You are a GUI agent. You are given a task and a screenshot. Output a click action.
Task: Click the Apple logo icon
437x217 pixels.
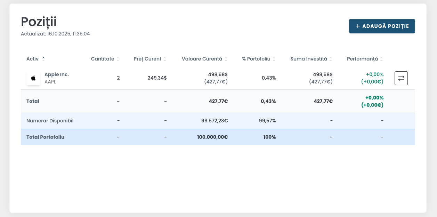click(33, 78)
